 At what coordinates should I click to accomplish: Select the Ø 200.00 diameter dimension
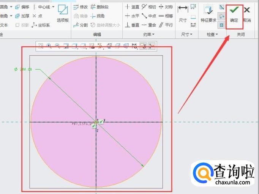point(23,69)
